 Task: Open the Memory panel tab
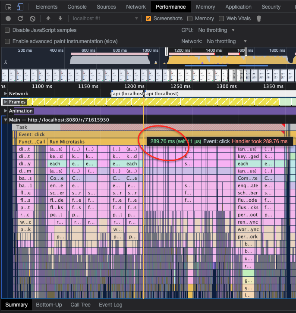pos(205,7)
